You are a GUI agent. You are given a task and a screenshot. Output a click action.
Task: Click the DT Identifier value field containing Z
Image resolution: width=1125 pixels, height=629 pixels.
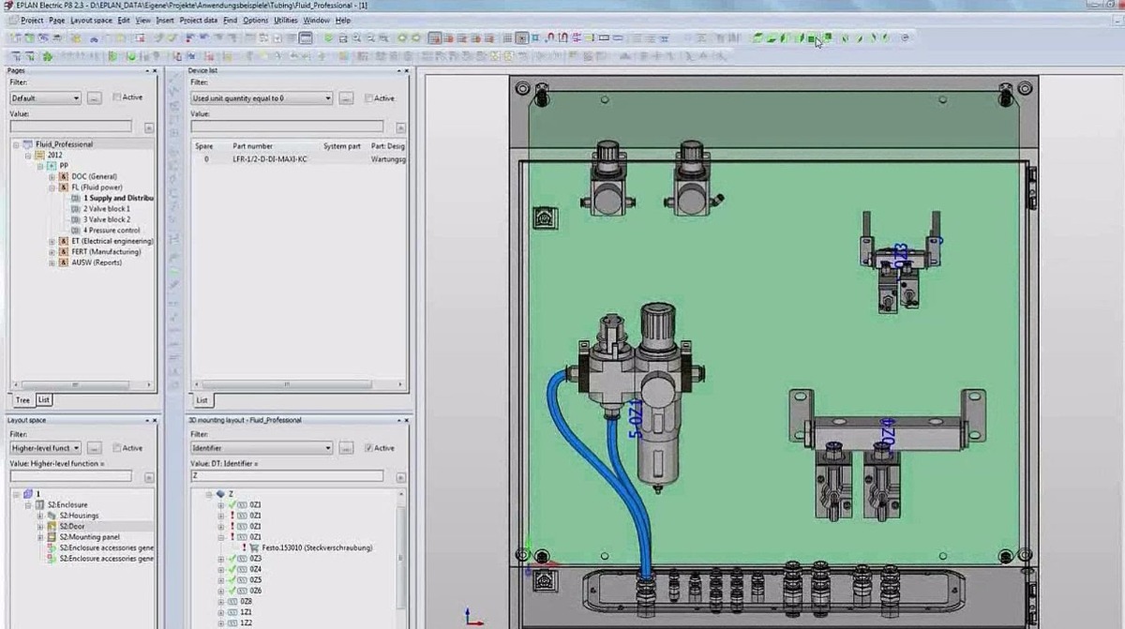(x=287, y=476)
